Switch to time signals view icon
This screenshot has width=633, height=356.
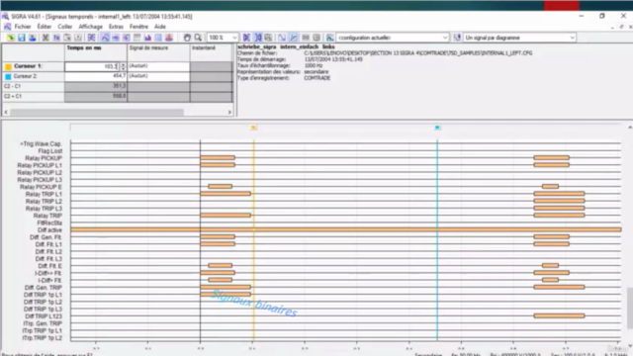[105, 38]
